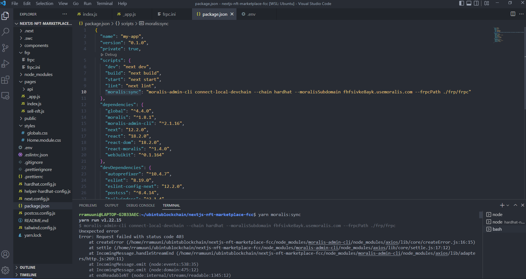Click the terminal vertical scrollbar
This screenshot has width=526, height=279.
pyautogui.click(x=481, y=215)
